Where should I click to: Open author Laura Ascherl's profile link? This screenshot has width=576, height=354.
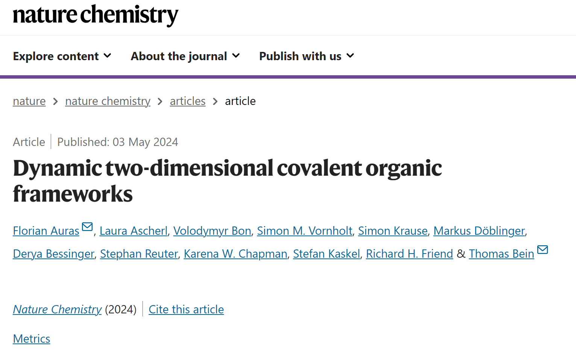pos(133,231)
